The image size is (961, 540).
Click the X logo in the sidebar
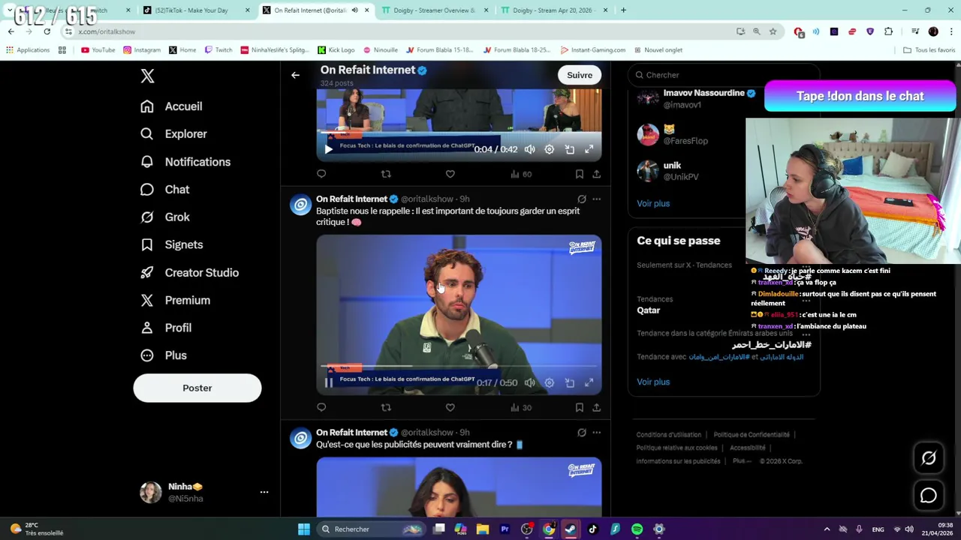pos(147,76)
